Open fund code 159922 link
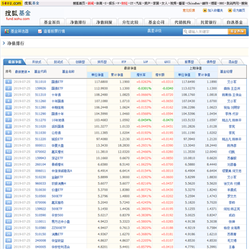 (40, 209)
